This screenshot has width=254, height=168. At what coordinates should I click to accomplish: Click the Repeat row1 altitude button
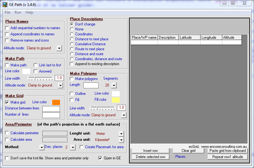(228, 157)
